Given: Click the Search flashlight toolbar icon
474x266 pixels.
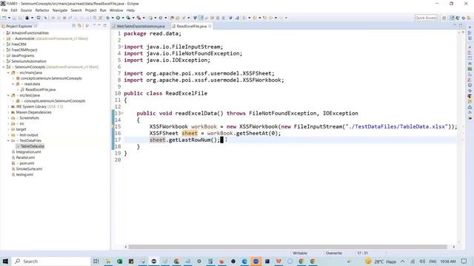Looking at the screenshot, I should (184, 18).
